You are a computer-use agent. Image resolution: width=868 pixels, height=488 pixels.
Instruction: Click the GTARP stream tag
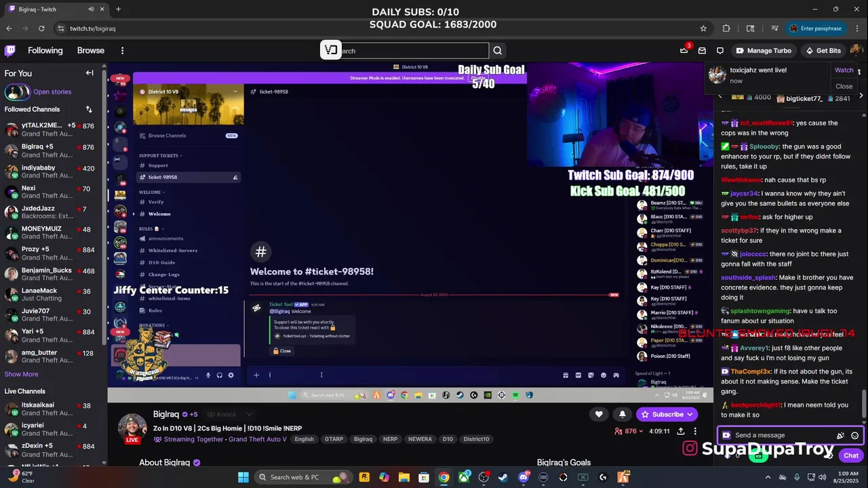pos(334,439)
